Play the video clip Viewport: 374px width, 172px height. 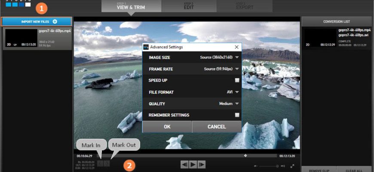click(x=193, y=164)
